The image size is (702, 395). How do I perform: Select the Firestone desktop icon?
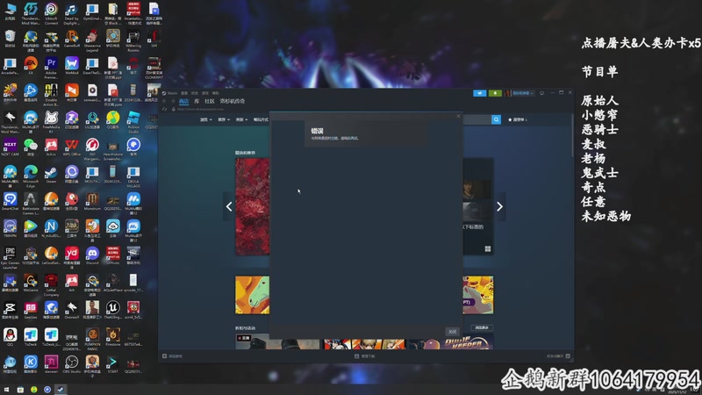[113, 337]
